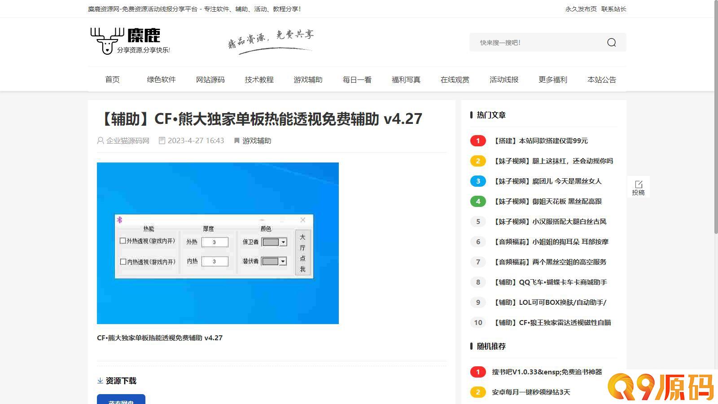Image resolution: width=718 pixels, height=404 pixels.
Task: Click the deer logo of the site
Action: 130,41
